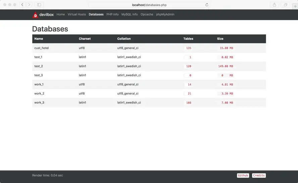Screen dimensions: 298x183
Task: Open the Home nav item
Action: [61, 14]
